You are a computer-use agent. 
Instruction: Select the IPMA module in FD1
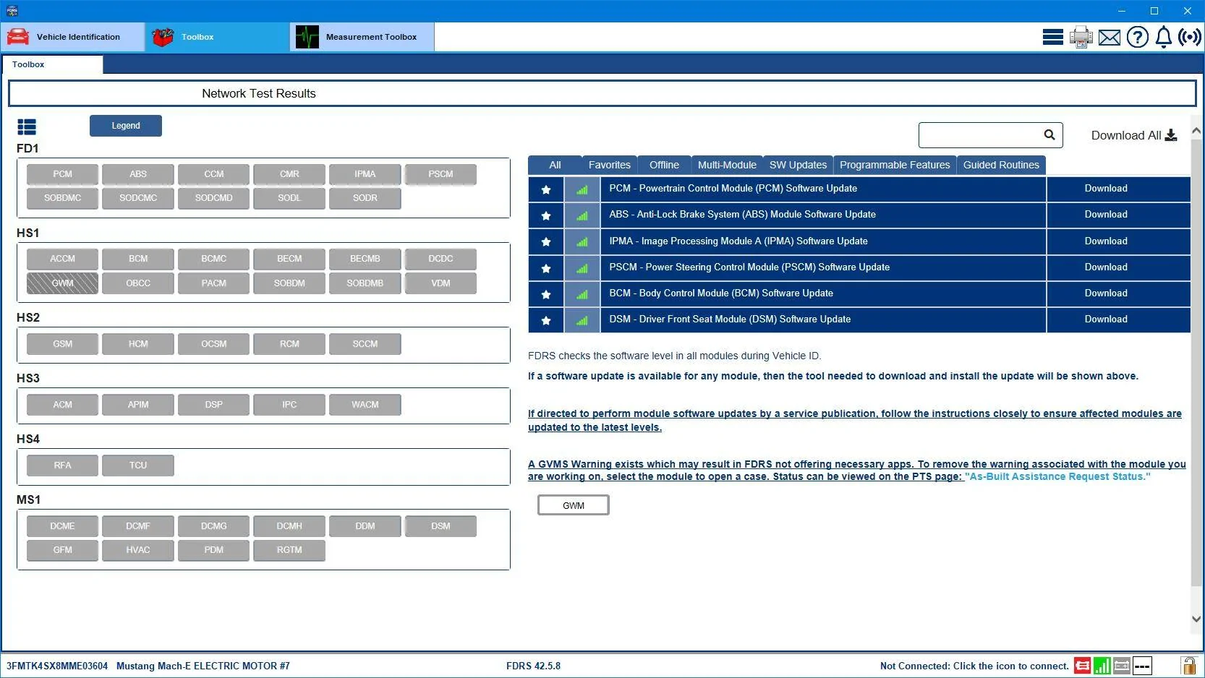[x=365, y=174]
